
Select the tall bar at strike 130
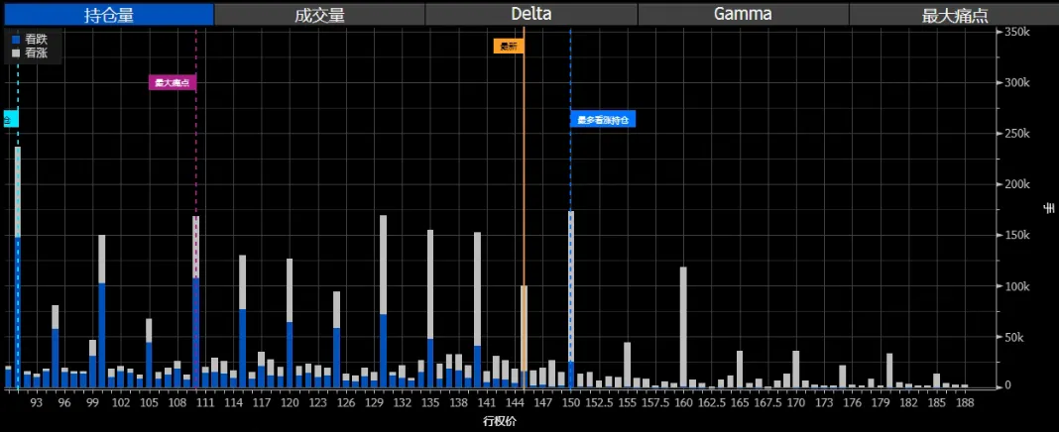[383, 302]
